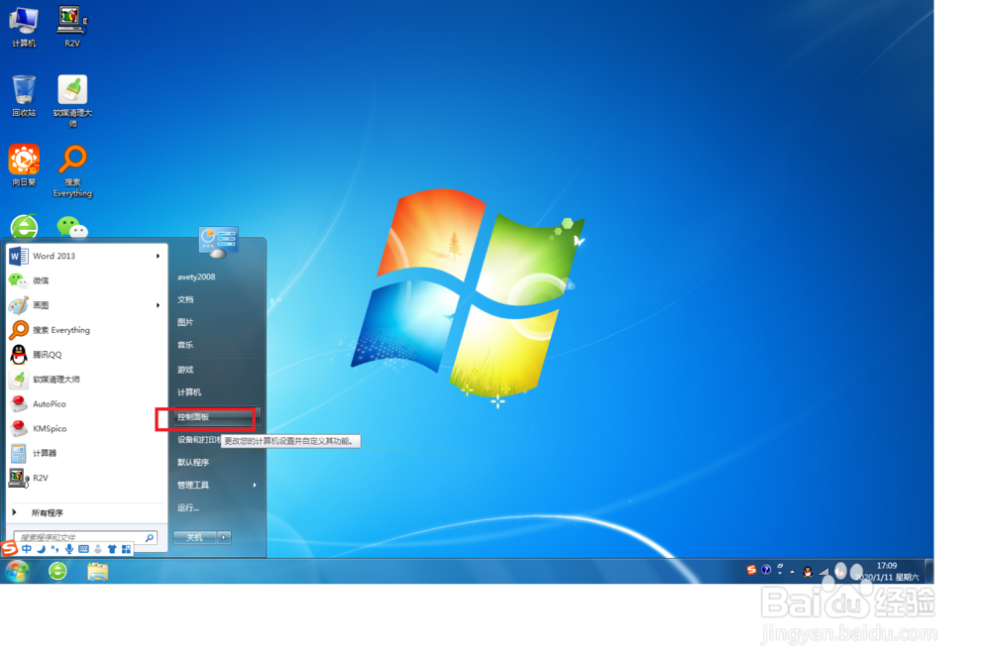Click the user account picture
The width and height of the screenshot is (991, 667).
[218, 242]
